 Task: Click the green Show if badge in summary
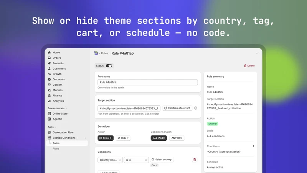pyautogui.click(x=213, y=124)
